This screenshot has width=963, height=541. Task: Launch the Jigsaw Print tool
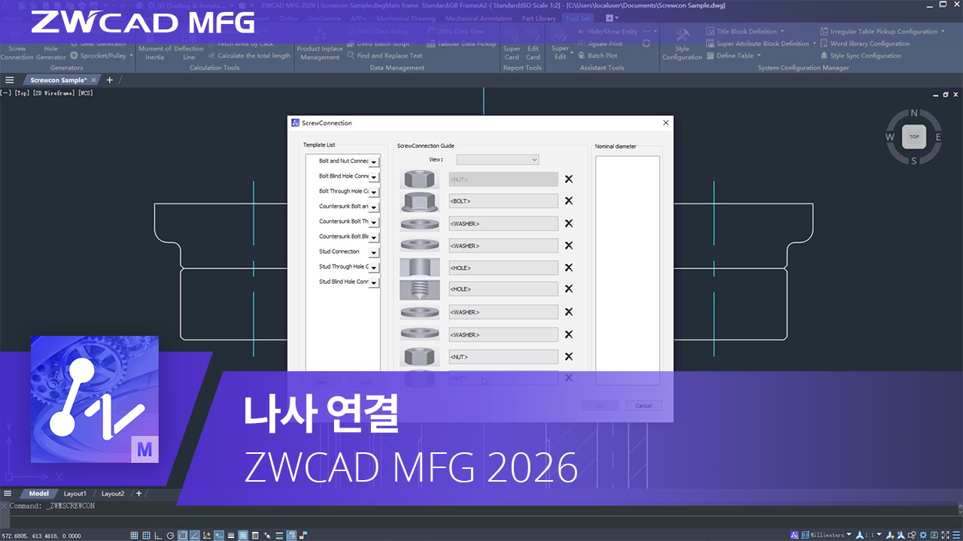pos(600,44)
